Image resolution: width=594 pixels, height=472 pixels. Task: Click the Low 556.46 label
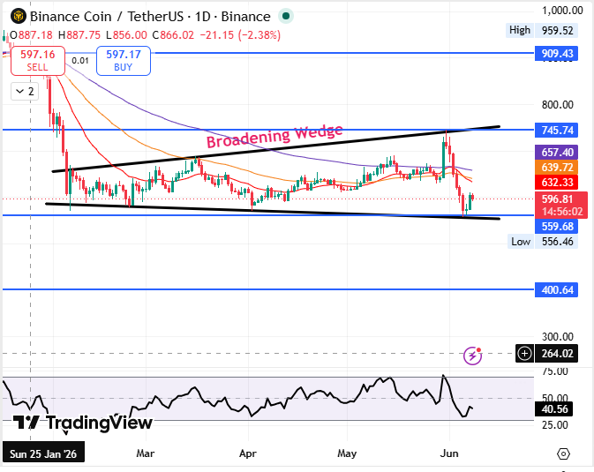543,242
